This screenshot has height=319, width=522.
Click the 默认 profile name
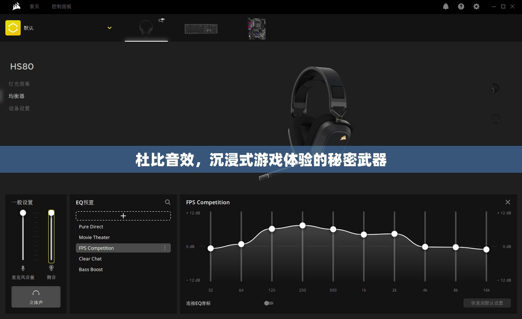pyautogui.click(x=29, y=28)
